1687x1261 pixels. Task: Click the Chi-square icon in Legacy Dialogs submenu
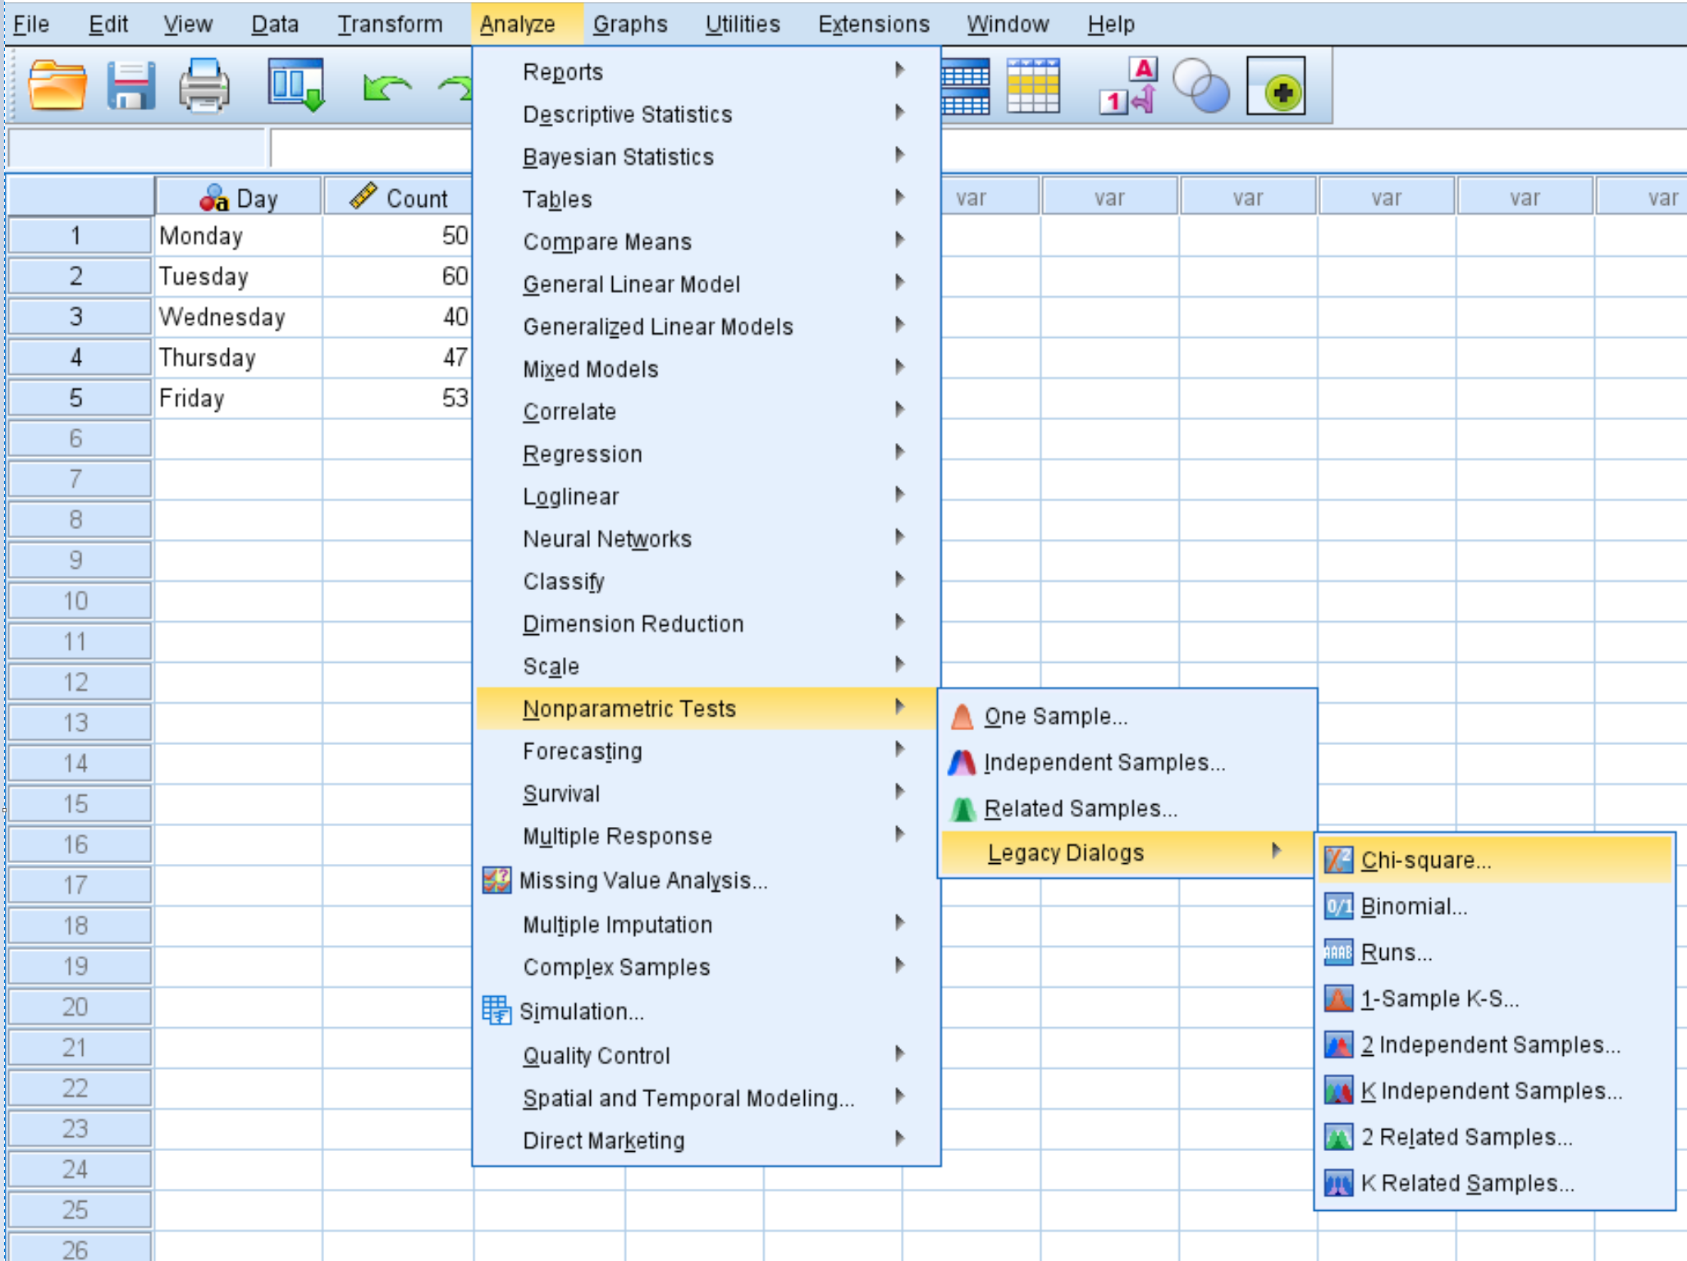pyautogui.click(x=1338, y=860)
